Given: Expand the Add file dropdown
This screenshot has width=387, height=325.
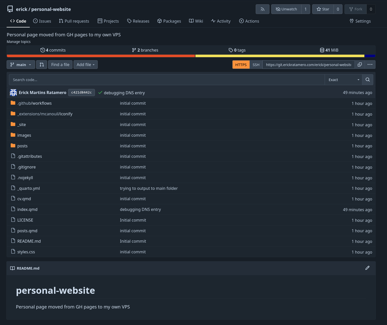Looking at the screenshot, I should pyautogui.click(x=85, y=65).
